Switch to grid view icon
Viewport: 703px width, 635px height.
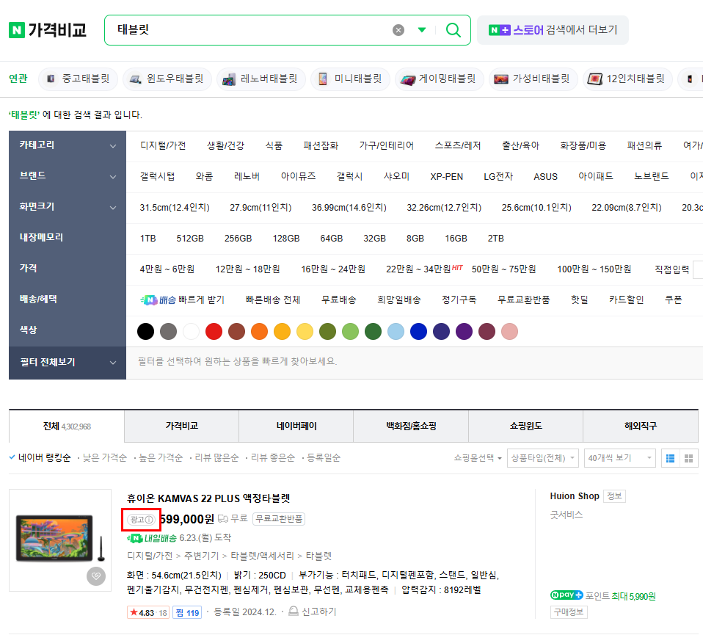pyautogui.click(x=688, y=458)
